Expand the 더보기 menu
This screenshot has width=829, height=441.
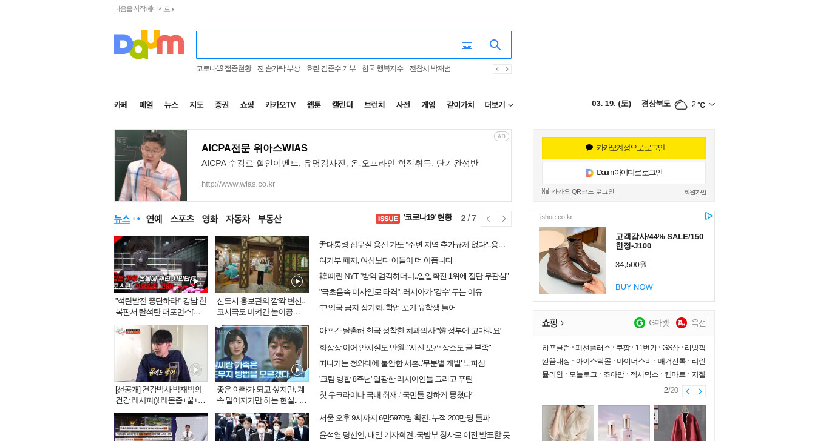tap(499, 105)
